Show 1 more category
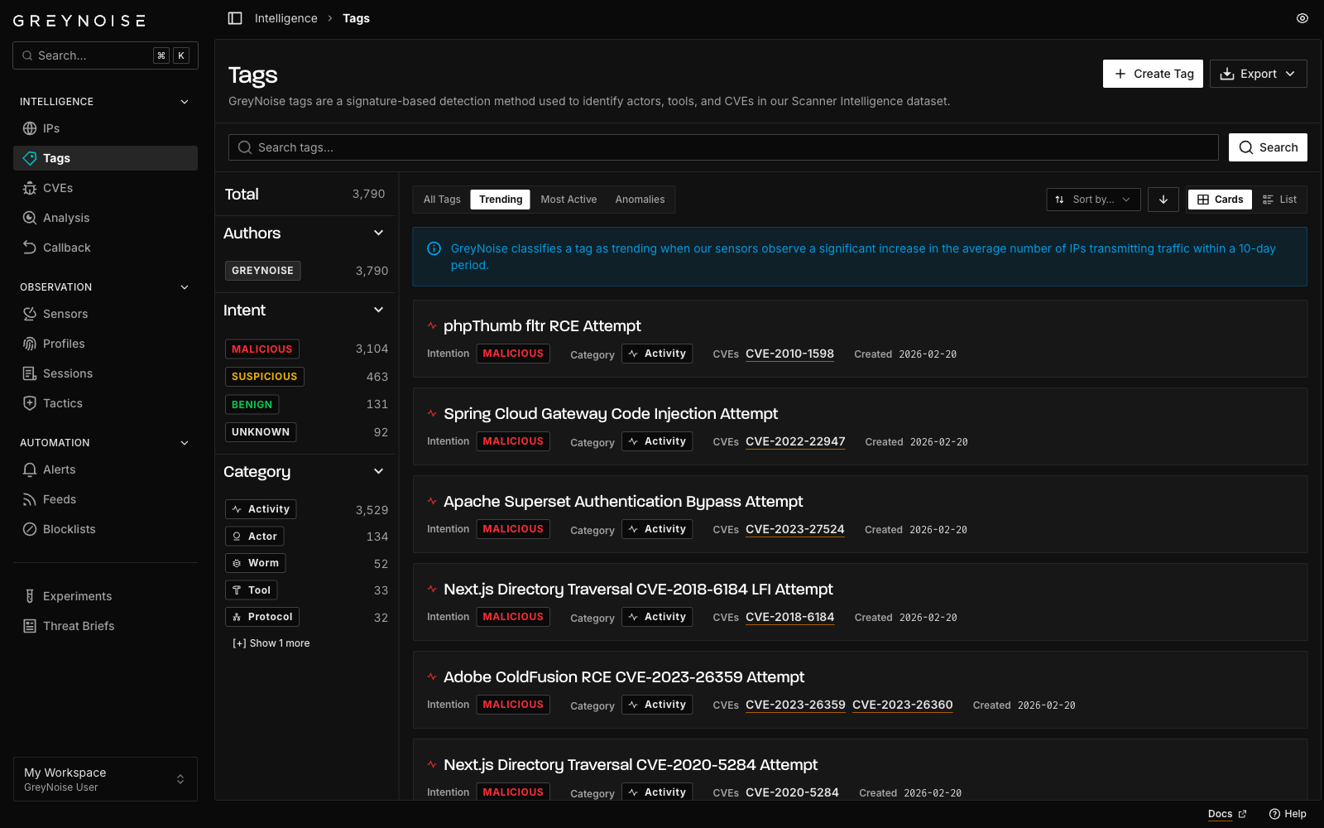1324x828 pixels. (271, 643)
